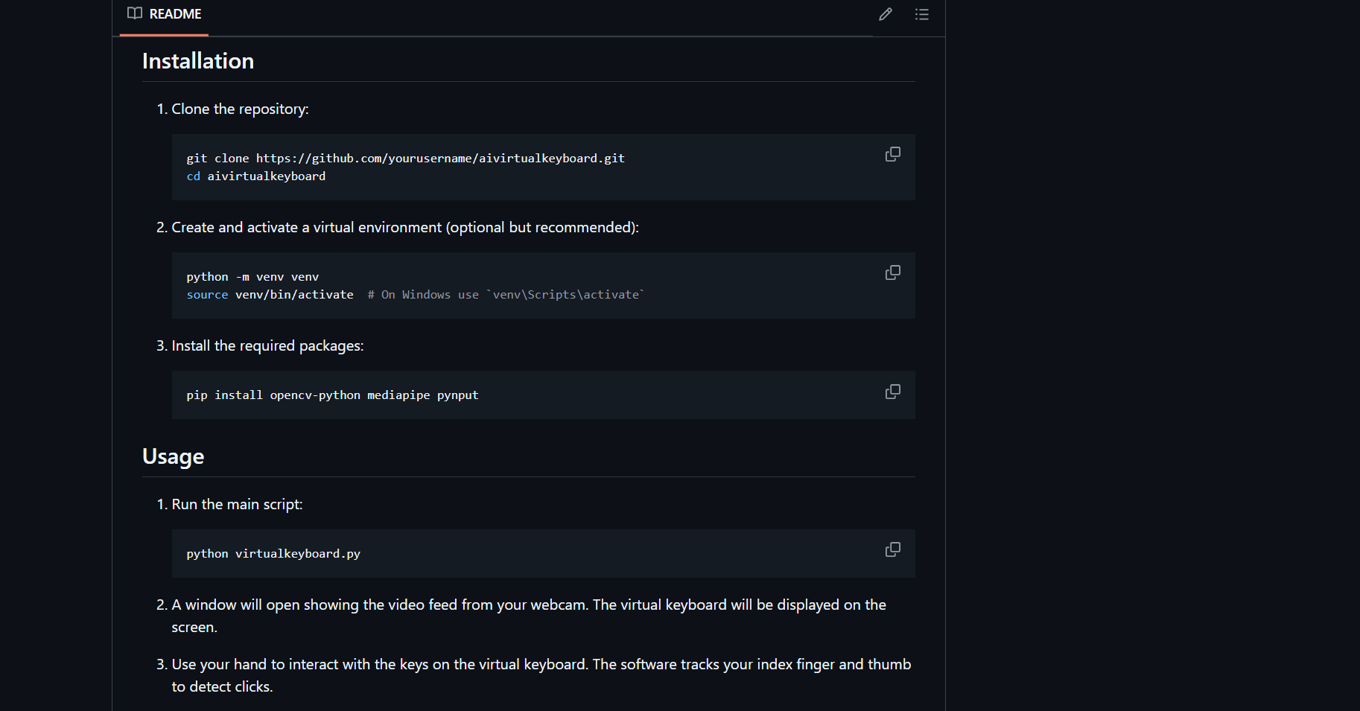The image size is (1360, 711).
Task: Copy the python venv command block
Action: click(x=892, y=272)
